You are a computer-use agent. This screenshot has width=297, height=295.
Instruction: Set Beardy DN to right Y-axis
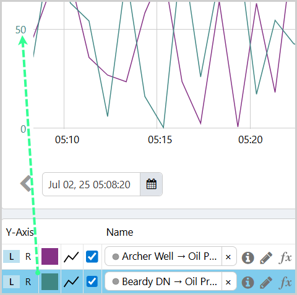tap(28, 281)
